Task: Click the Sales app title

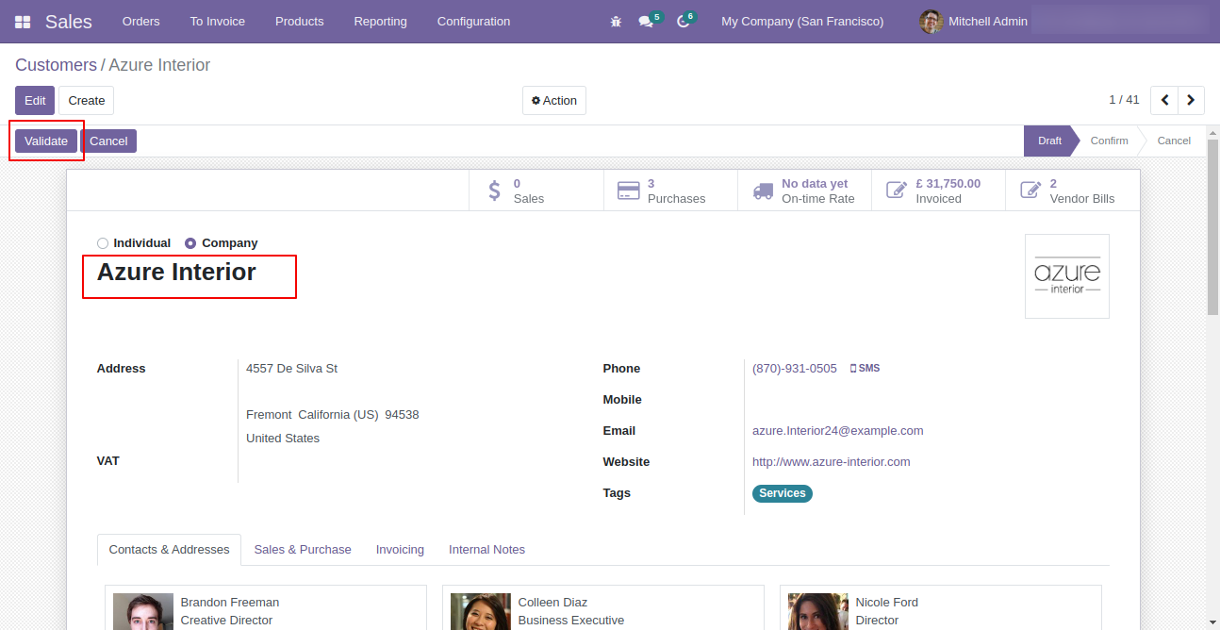Action: click(69, 21)
